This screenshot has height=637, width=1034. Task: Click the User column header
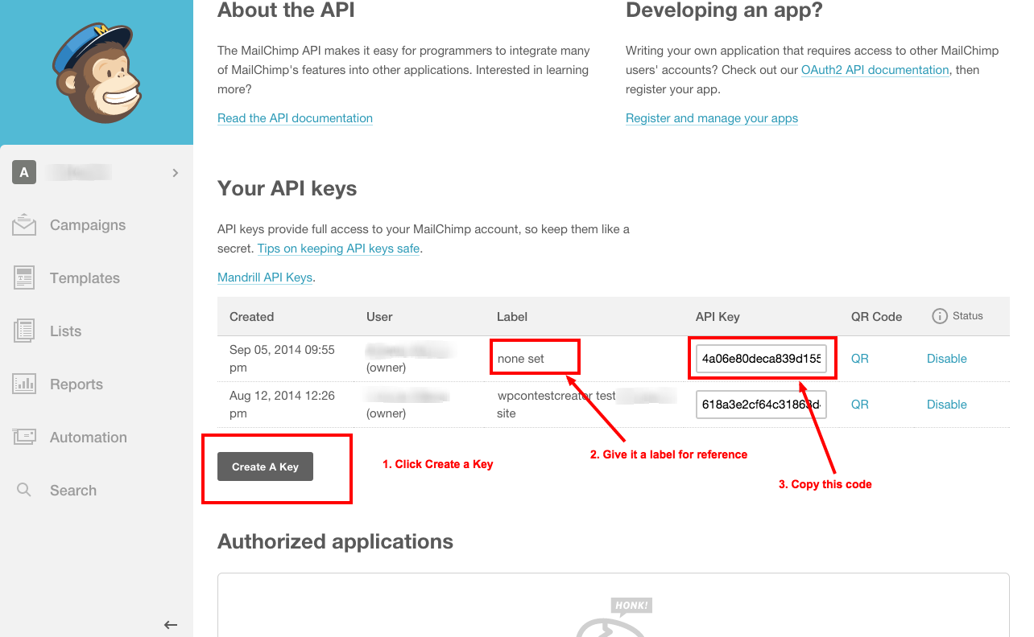379,317
